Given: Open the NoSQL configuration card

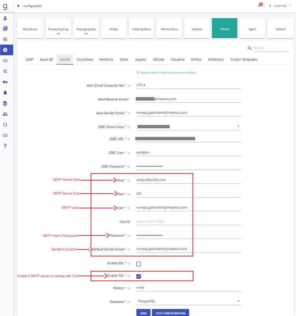Looking at the screenshot, I should pos(114,28).
